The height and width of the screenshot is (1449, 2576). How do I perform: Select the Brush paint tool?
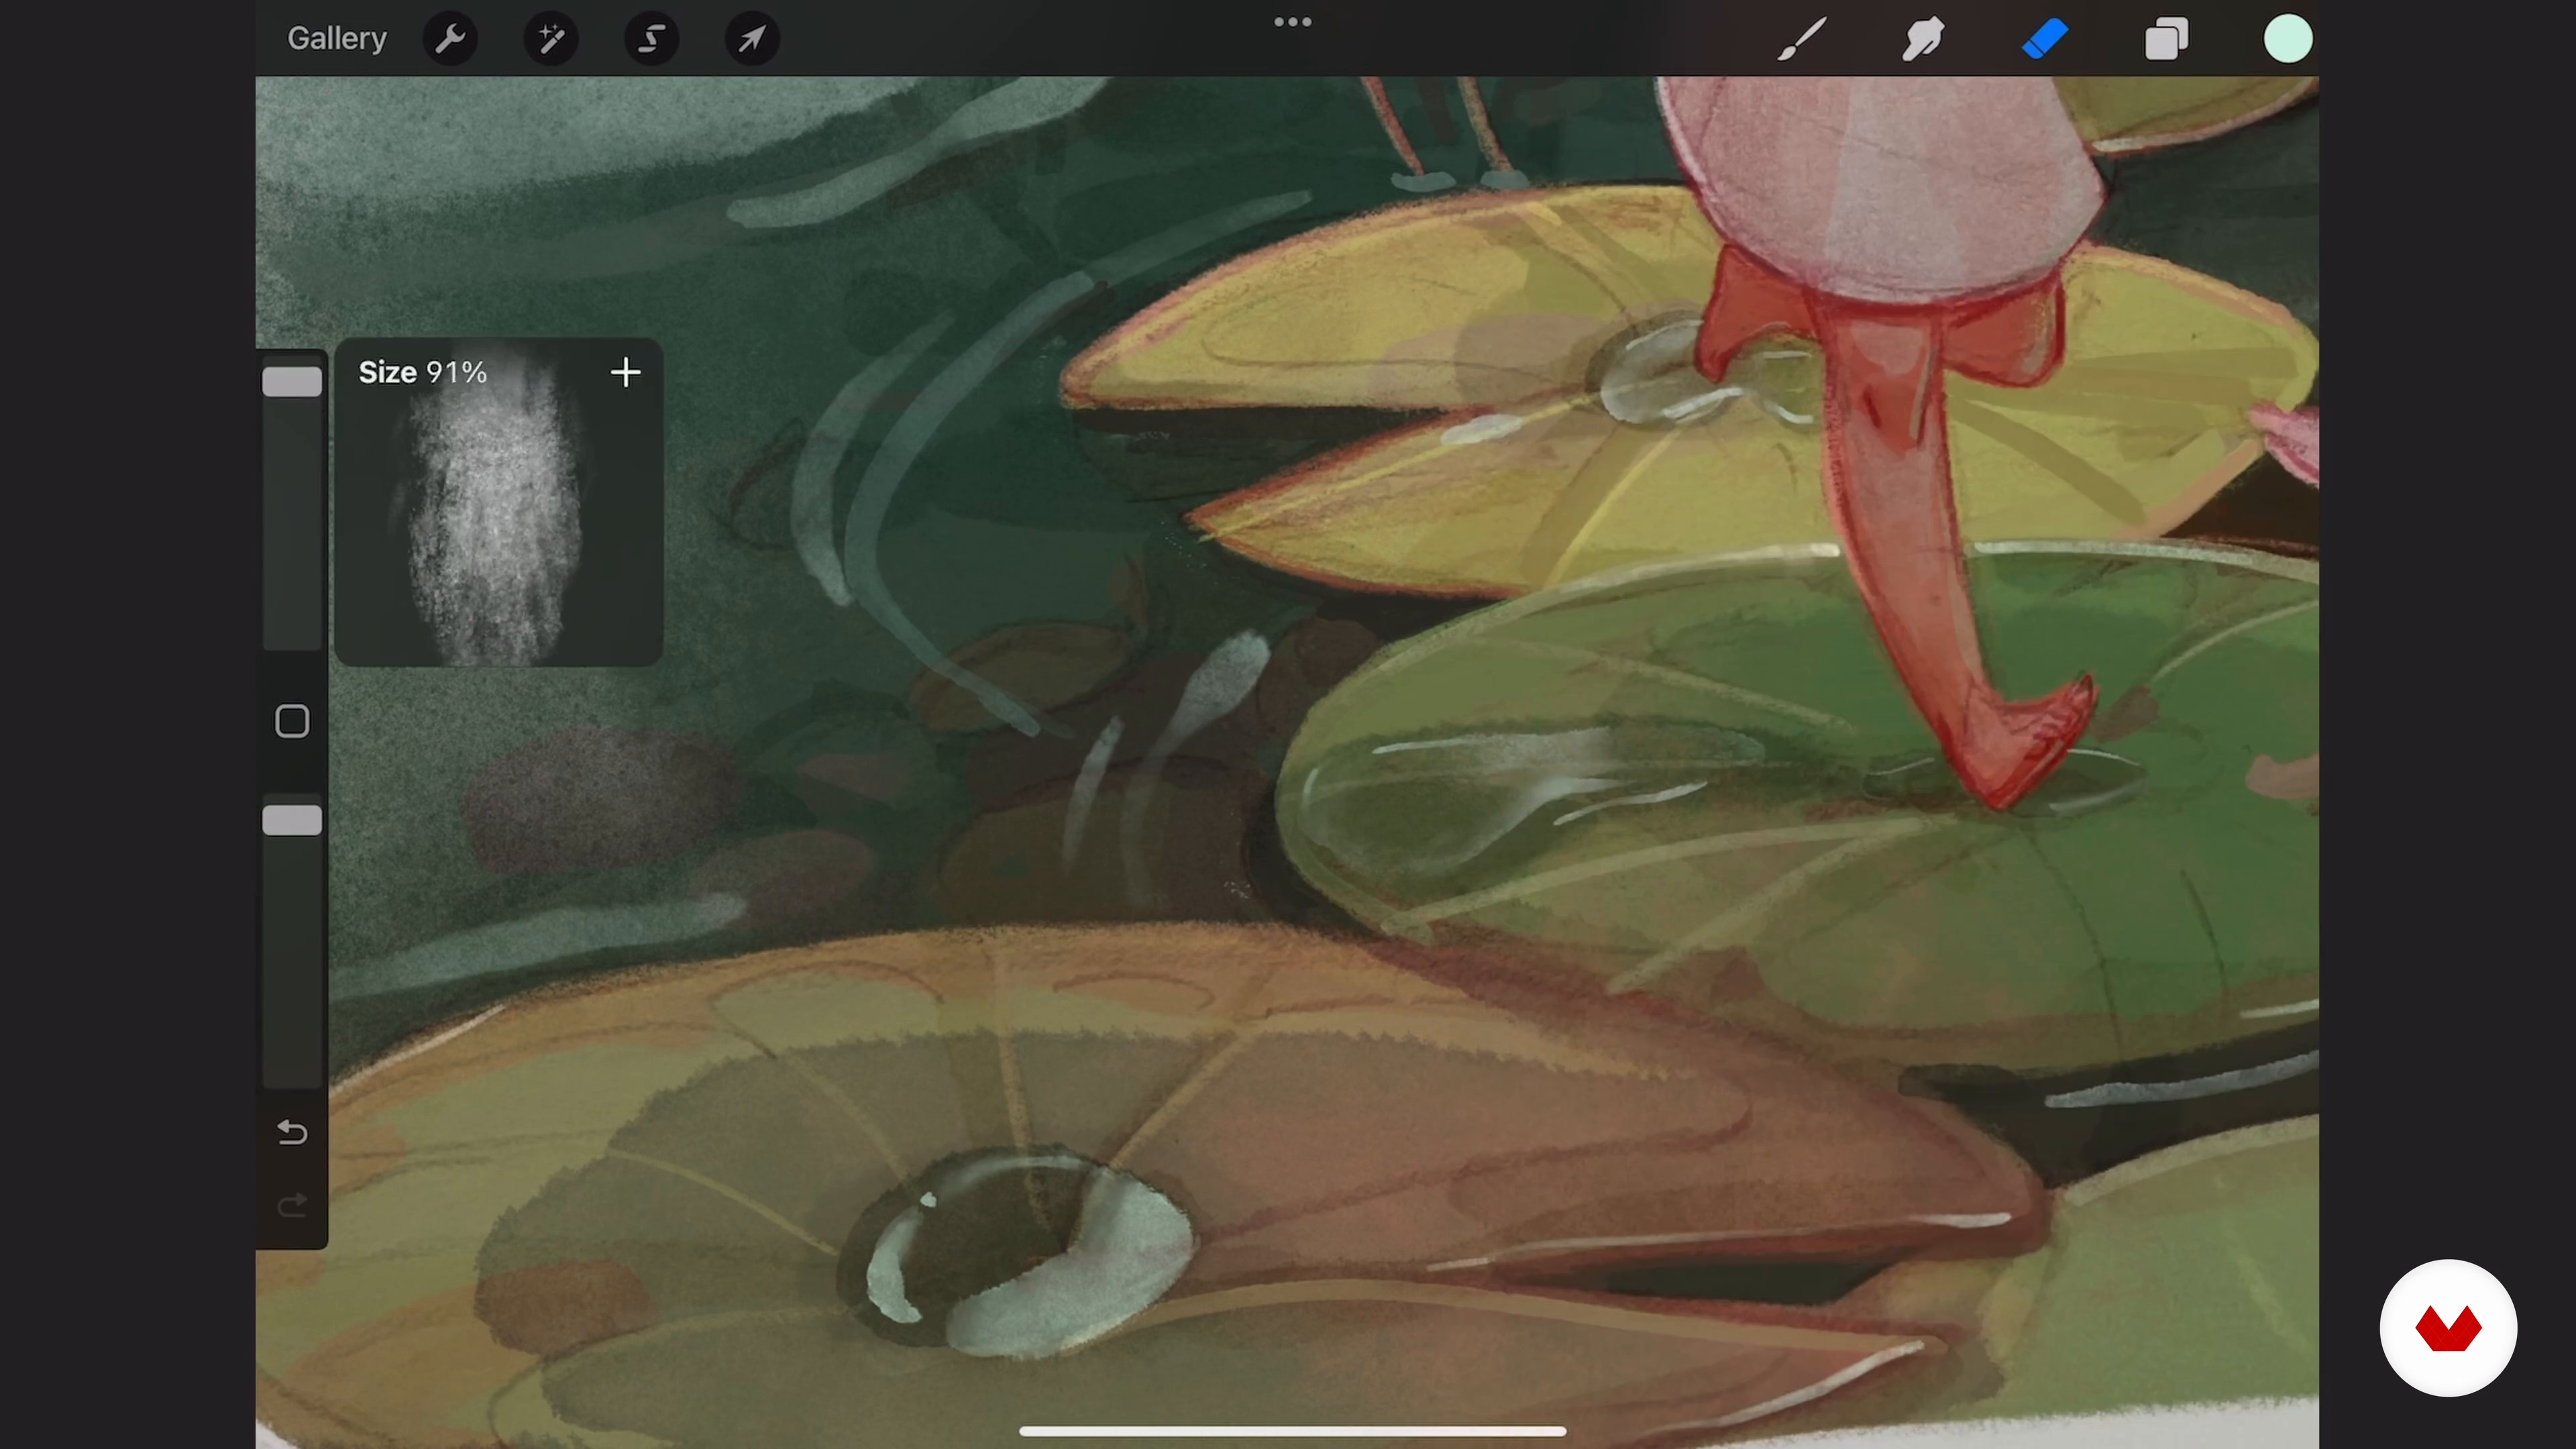pyautogui.click(x=1802, y=39)
